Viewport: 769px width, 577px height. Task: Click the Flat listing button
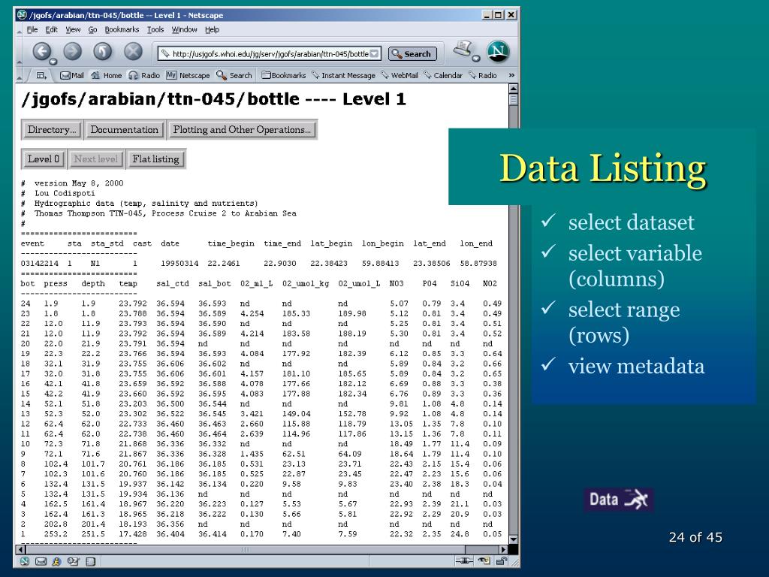coord(156,159)
